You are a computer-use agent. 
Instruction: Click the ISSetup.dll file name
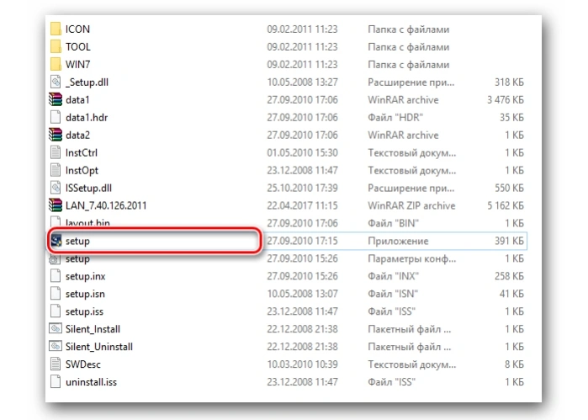88,188
